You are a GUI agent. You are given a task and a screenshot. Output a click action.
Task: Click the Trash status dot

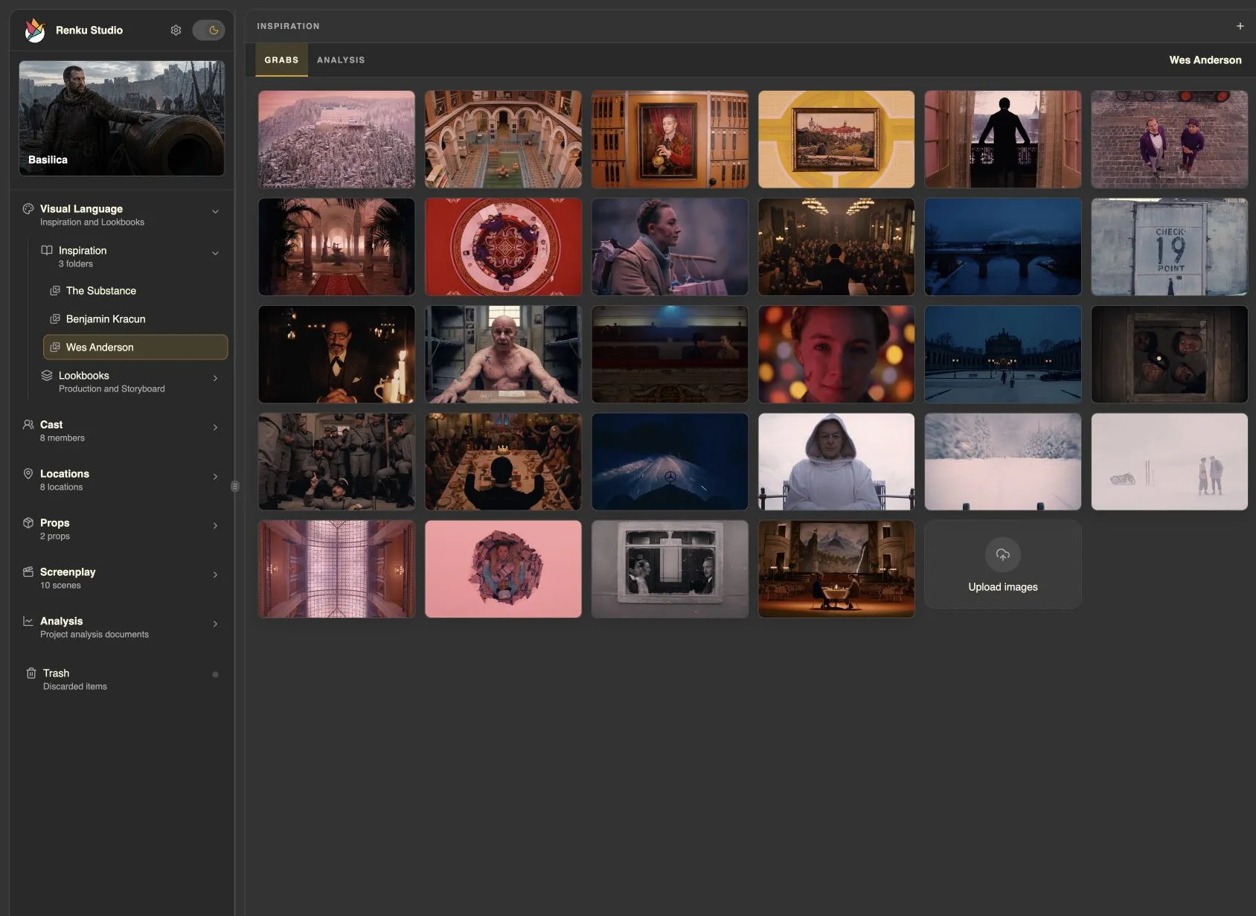tap(215, 675)
